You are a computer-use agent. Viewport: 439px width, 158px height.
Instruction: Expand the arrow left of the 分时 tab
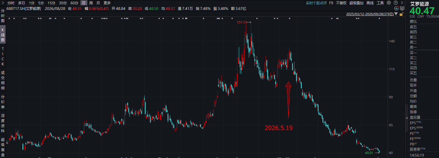click(3, 3)
